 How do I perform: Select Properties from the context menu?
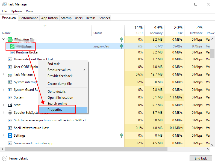(55, 110)
